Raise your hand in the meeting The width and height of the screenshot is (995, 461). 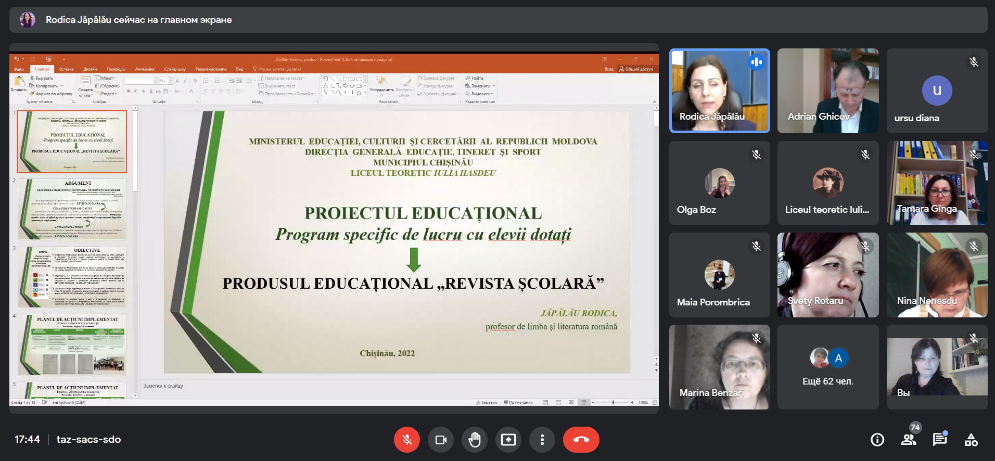(x=474, y=440)
